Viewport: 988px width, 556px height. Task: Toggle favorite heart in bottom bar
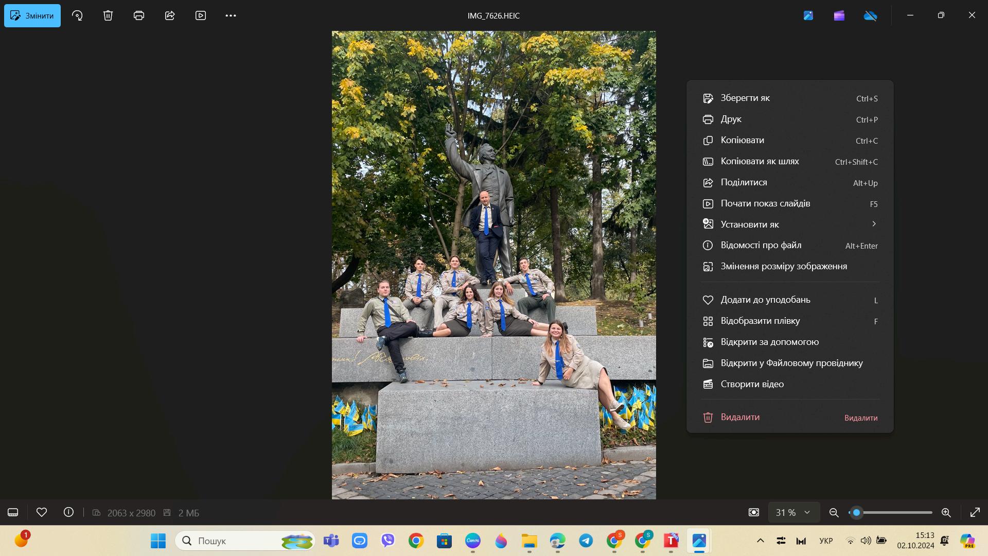coord(42,512)
